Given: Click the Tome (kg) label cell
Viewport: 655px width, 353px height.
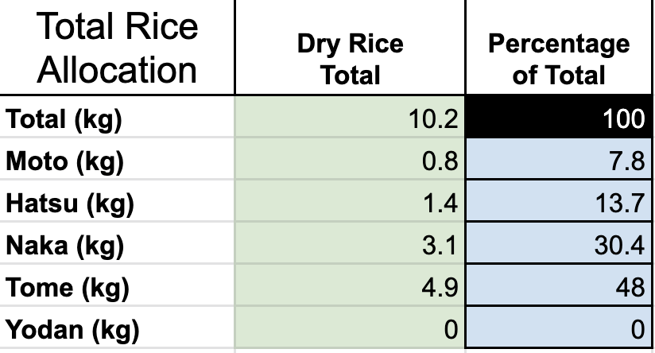Looking at the screenshot, I should [117, 287].
